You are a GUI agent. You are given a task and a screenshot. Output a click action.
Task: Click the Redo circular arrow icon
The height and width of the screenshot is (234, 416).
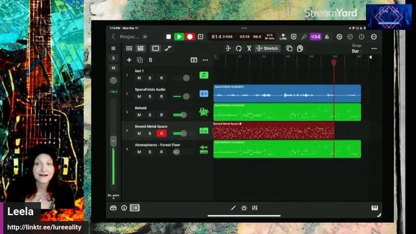[350, 36]
